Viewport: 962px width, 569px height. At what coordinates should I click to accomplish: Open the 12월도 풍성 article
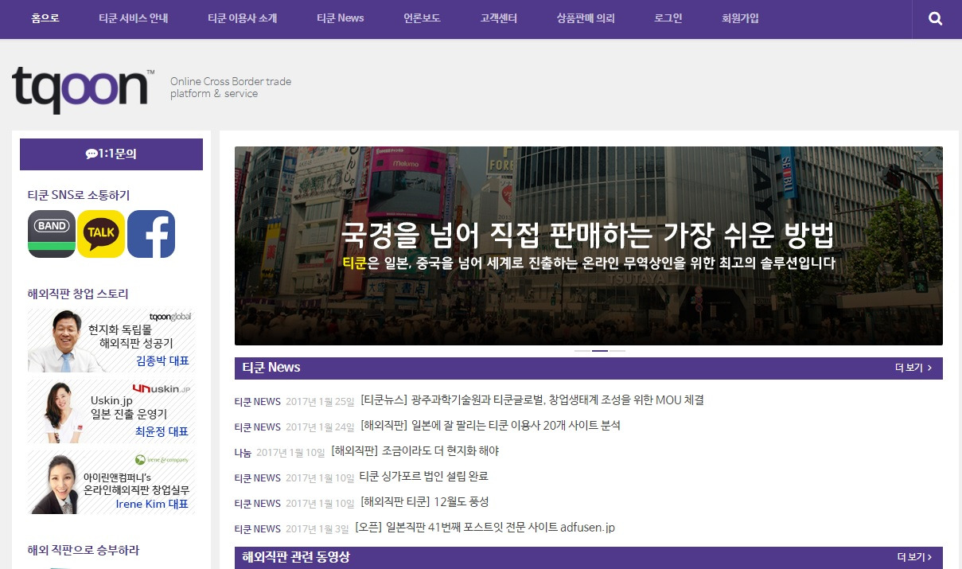click(424, 501)
